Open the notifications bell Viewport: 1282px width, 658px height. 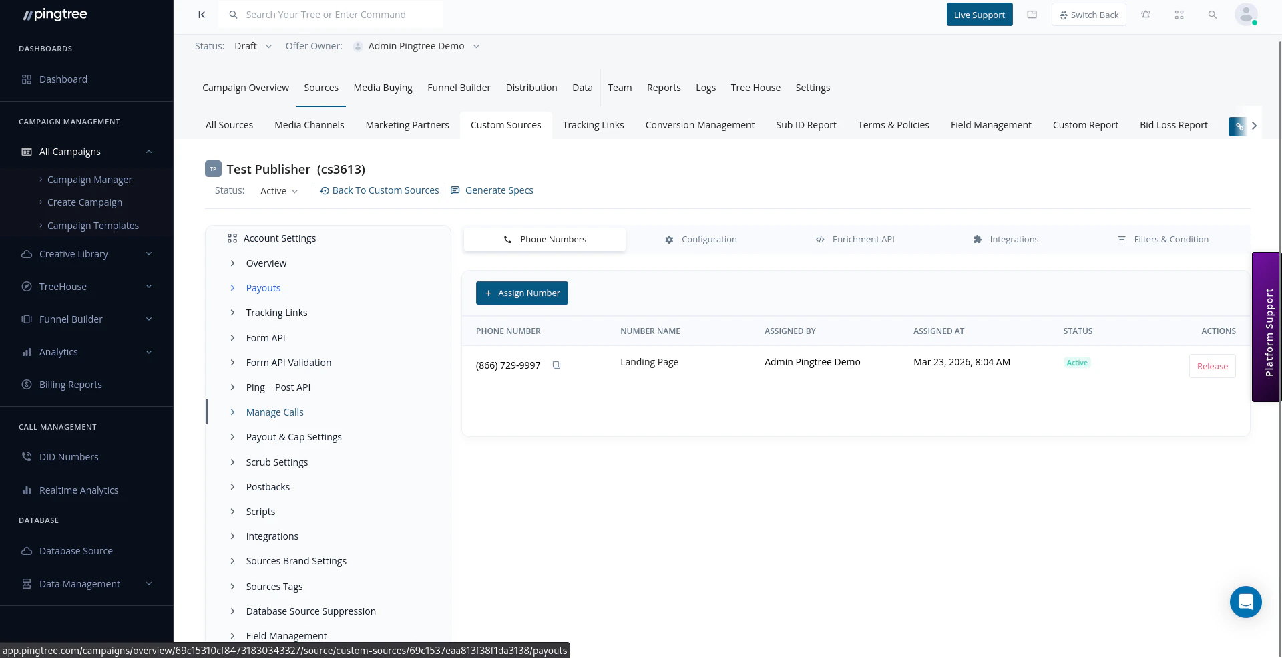(1146, 15)
